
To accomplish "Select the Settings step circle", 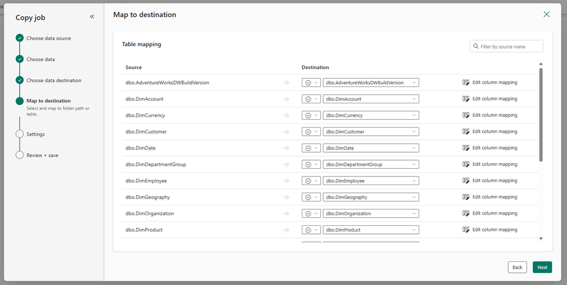I will [20, 134].
